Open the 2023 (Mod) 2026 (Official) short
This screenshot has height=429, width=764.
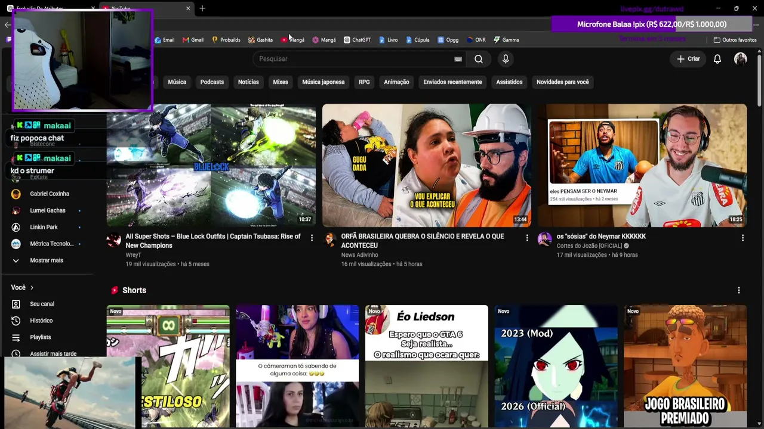pyautogui.click(x=556, y=366)
